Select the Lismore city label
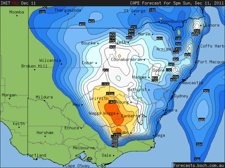 pos(211,25)
